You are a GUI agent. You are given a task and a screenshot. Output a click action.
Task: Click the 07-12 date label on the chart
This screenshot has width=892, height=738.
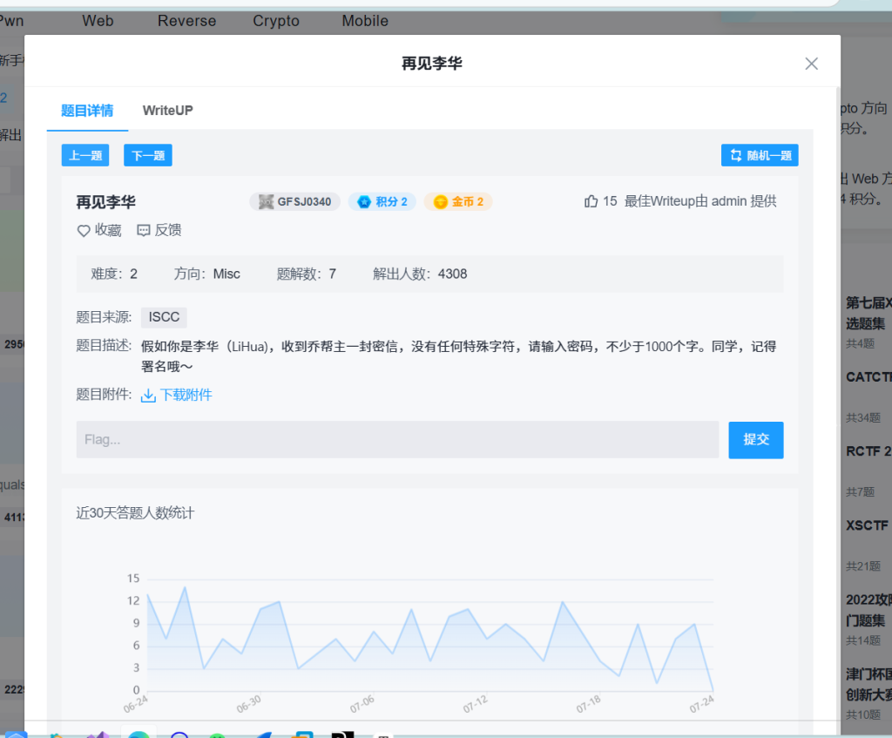coord(475,704)
